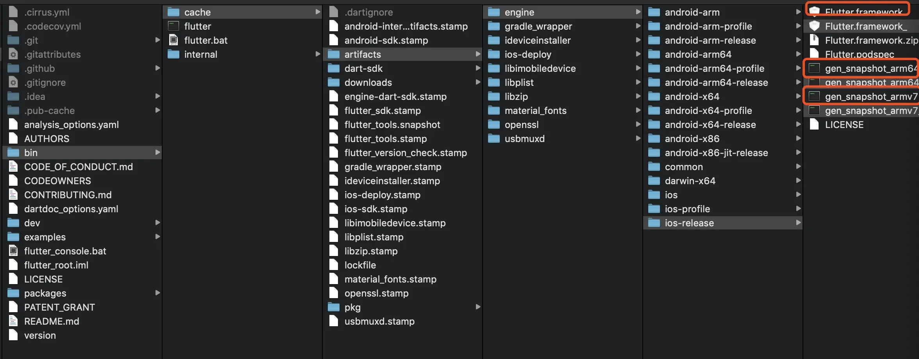Select the Flutter.podspec file
The height and width of the screenshot is (359, 919).
[x=862, y=54]
